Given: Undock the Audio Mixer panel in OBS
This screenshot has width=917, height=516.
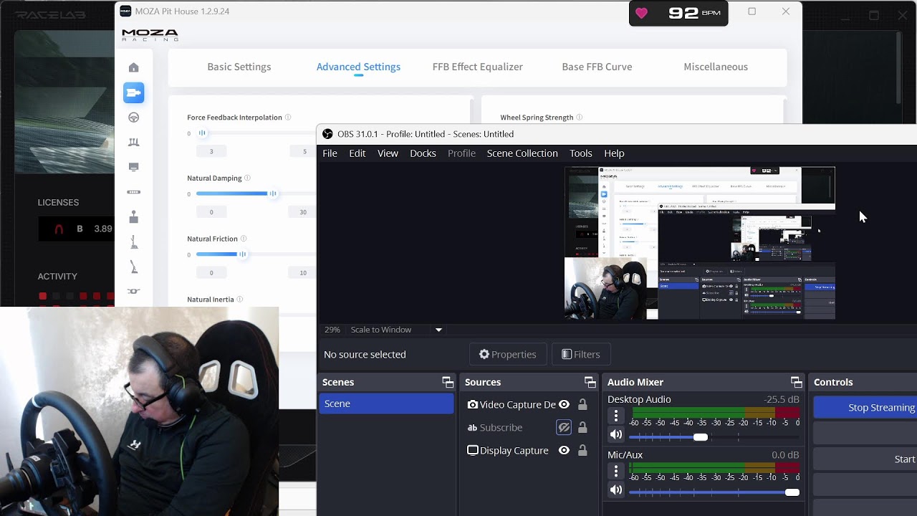Looking at the screenshot, I should click(x=796, y=382).
